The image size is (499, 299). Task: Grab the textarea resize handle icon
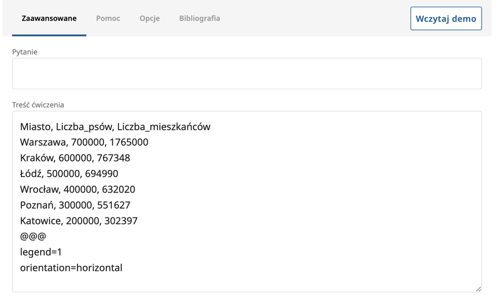click(478, 289)
